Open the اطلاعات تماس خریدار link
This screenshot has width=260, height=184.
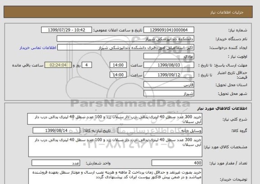38,48
